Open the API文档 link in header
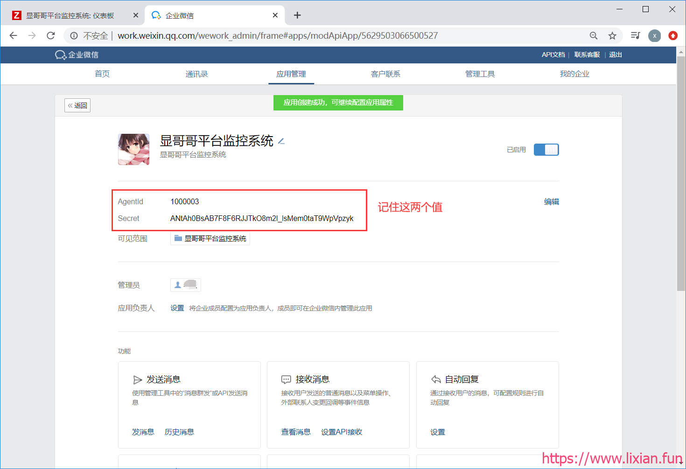 point(553,55)
